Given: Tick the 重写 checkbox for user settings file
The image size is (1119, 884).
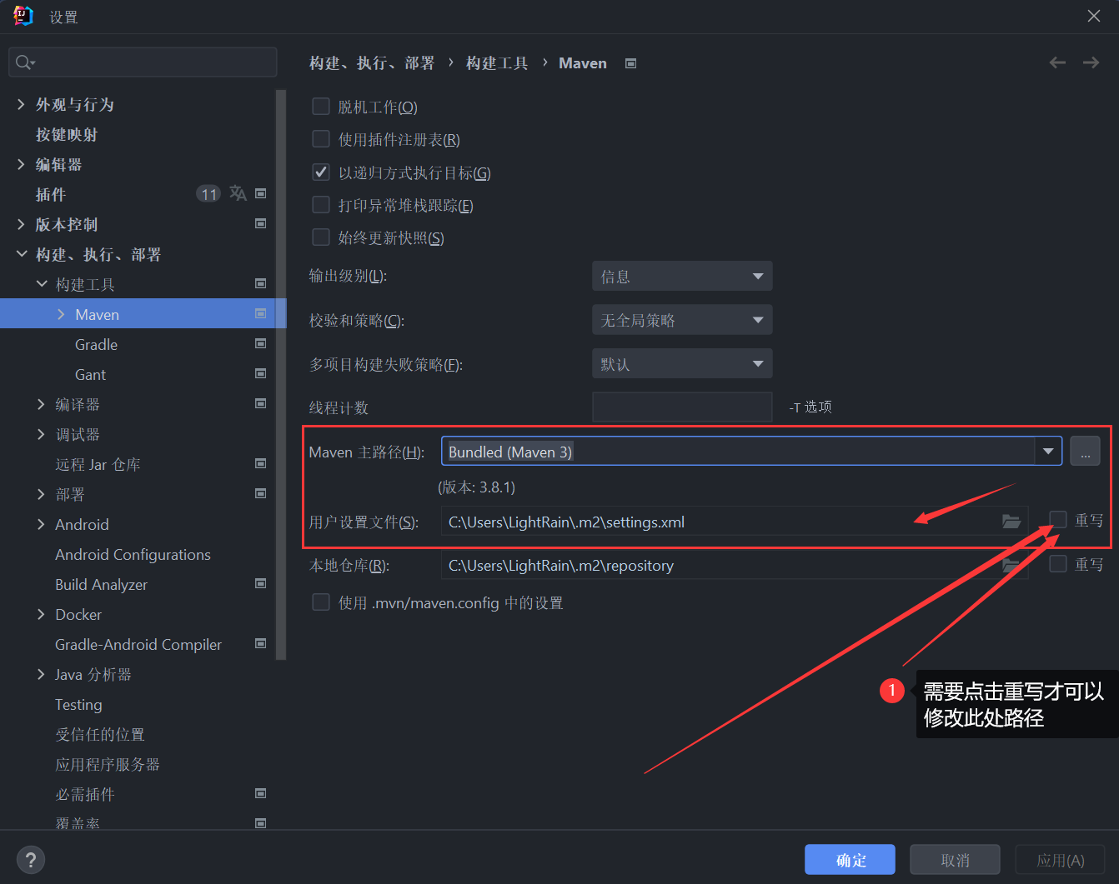Looking at the screenshot, I should coord(1058,520).
